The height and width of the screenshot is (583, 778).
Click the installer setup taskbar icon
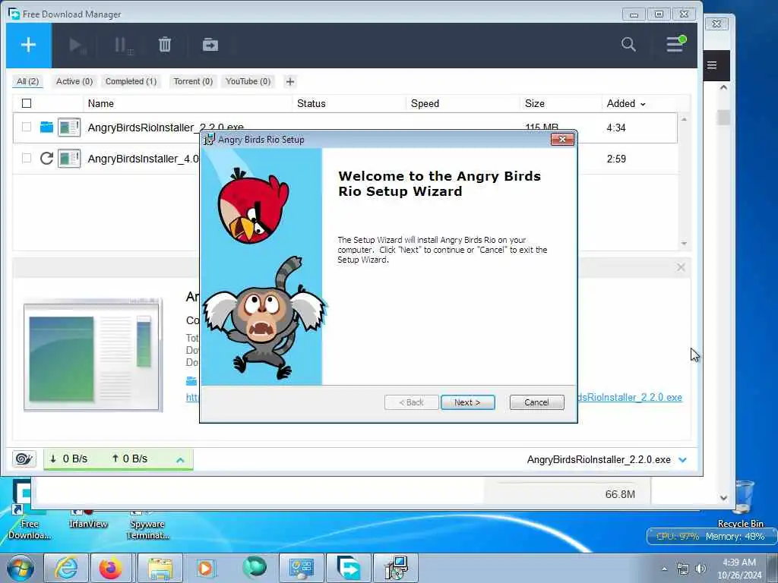tap(395, 568)
